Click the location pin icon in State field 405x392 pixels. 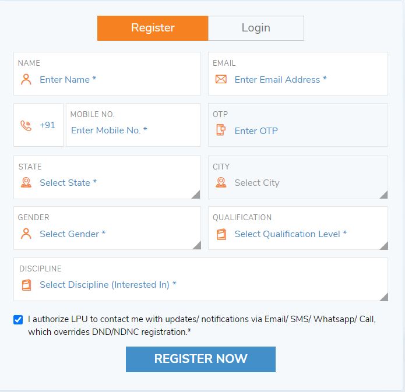pyautogui.click(x=26, y=183)
